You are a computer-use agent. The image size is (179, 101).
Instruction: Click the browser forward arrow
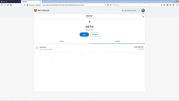click(x=5, y=5)
